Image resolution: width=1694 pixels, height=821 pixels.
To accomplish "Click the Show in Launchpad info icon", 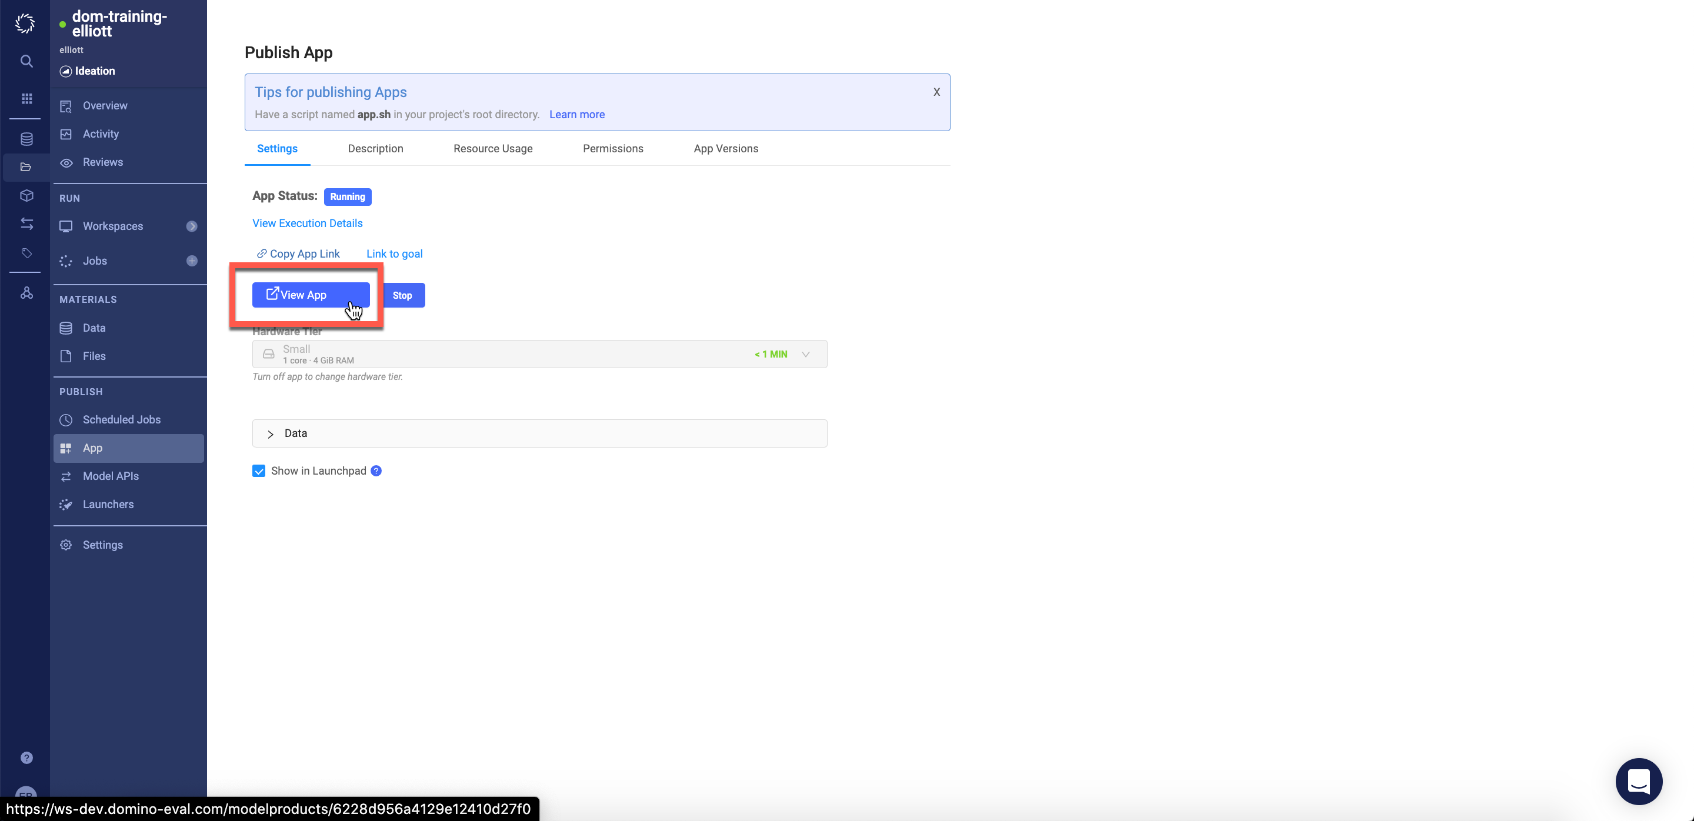I will point(376,470).
